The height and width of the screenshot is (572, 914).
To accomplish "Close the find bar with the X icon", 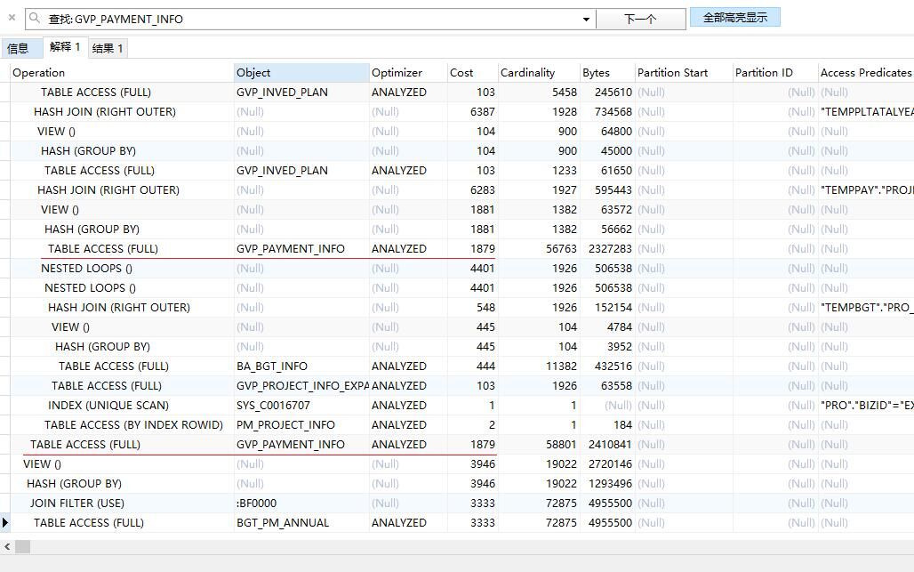I will 12,18.
